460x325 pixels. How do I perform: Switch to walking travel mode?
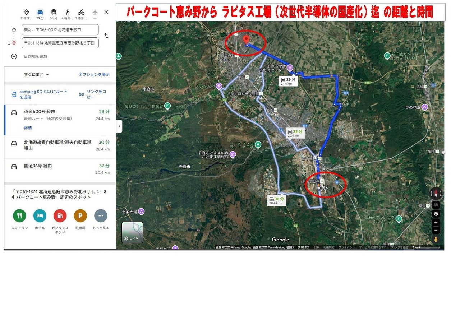coord(67,14)
